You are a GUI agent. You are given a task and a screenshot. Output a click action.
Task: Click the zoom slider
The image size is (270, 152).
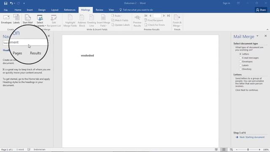[248, 149]
